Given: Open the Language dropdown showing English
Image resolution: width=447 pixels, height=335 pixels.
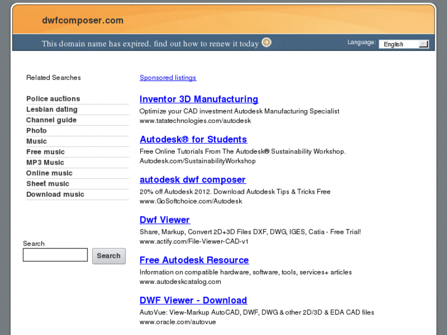Looking at the screenshot, I should [x=404, y=44].
